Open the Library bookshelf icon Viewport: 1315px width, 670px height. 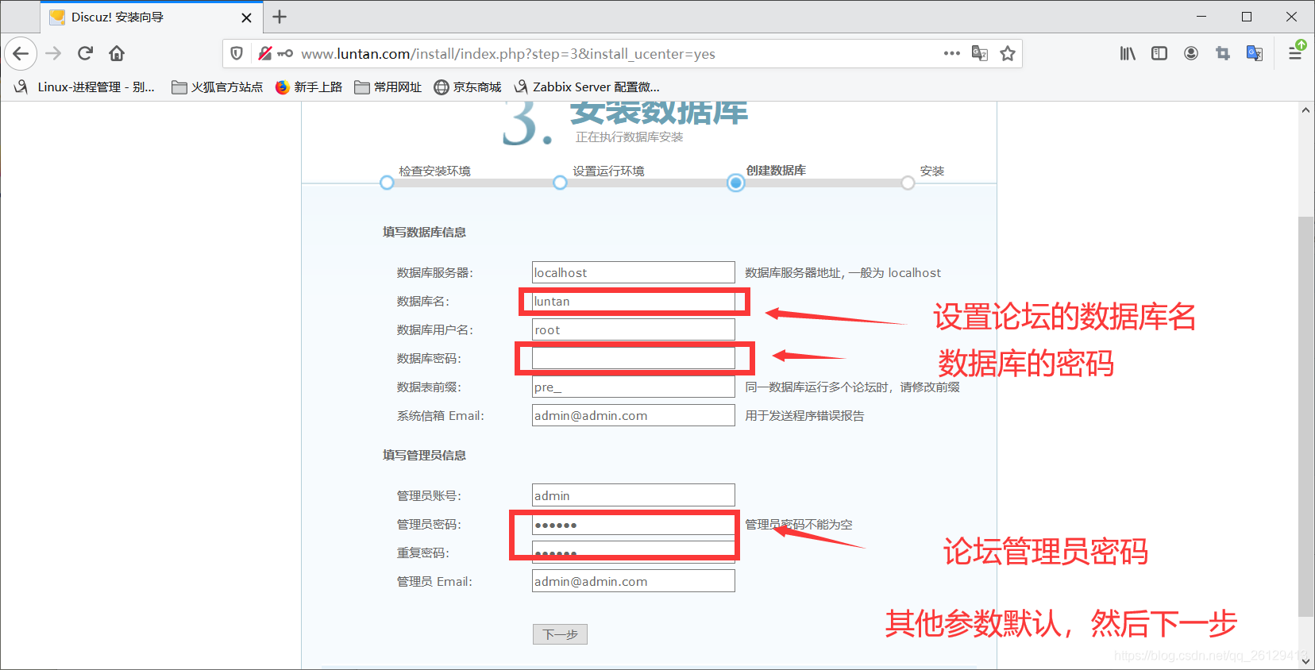point(1128,53)
